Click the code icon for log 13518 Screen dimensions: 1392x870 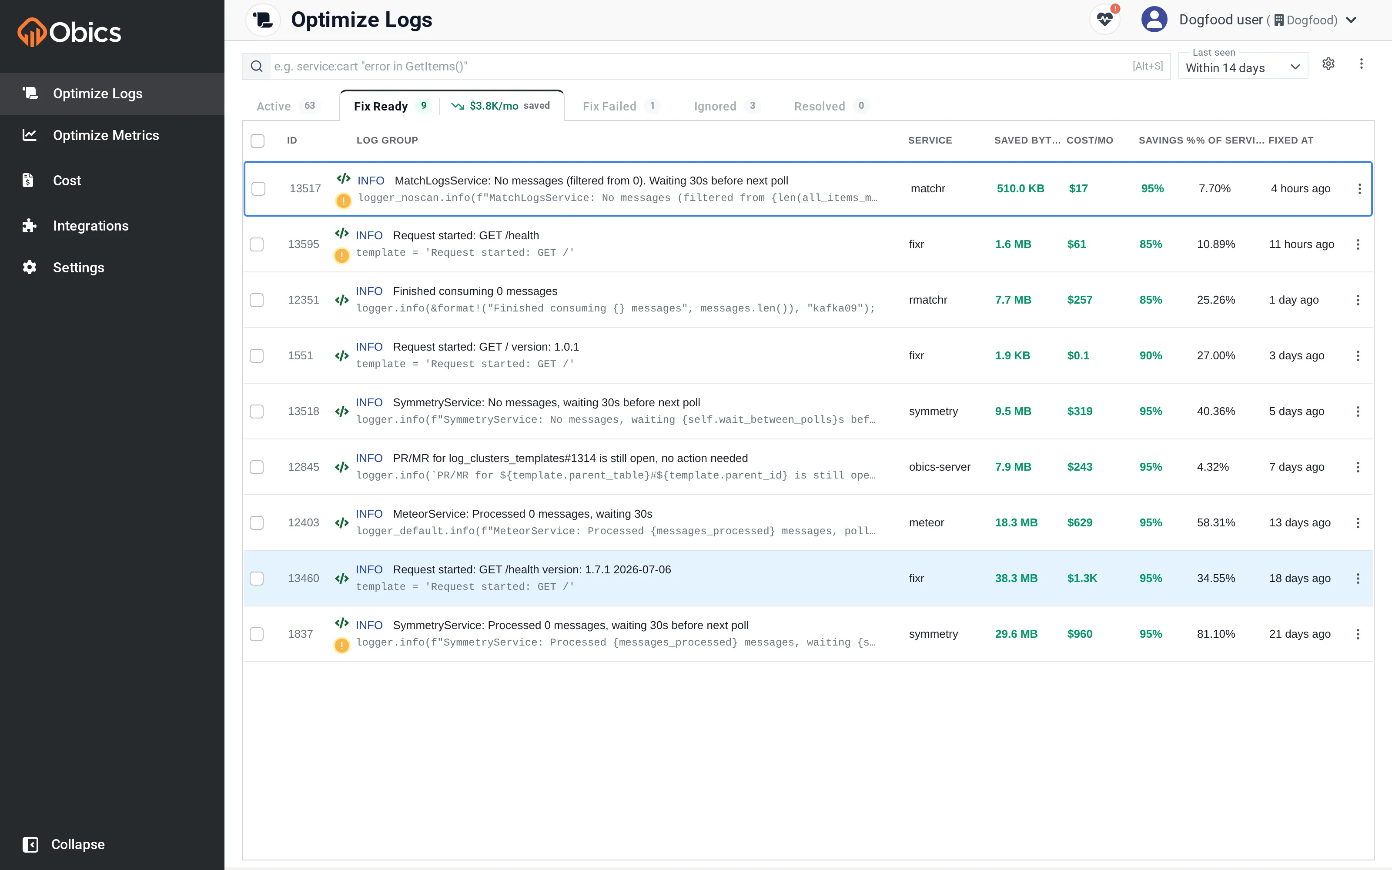(x=341, y=412)
